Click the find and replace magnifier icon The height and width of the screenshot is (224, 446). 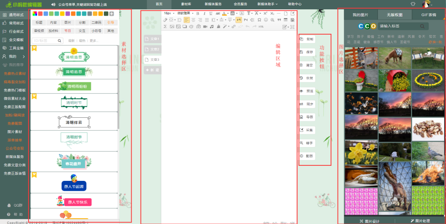tap(272, 20)
